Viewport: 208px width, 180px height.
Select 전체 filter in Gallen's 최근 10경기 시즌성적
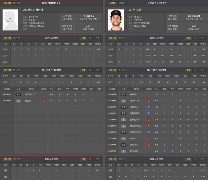coord(188,70)
